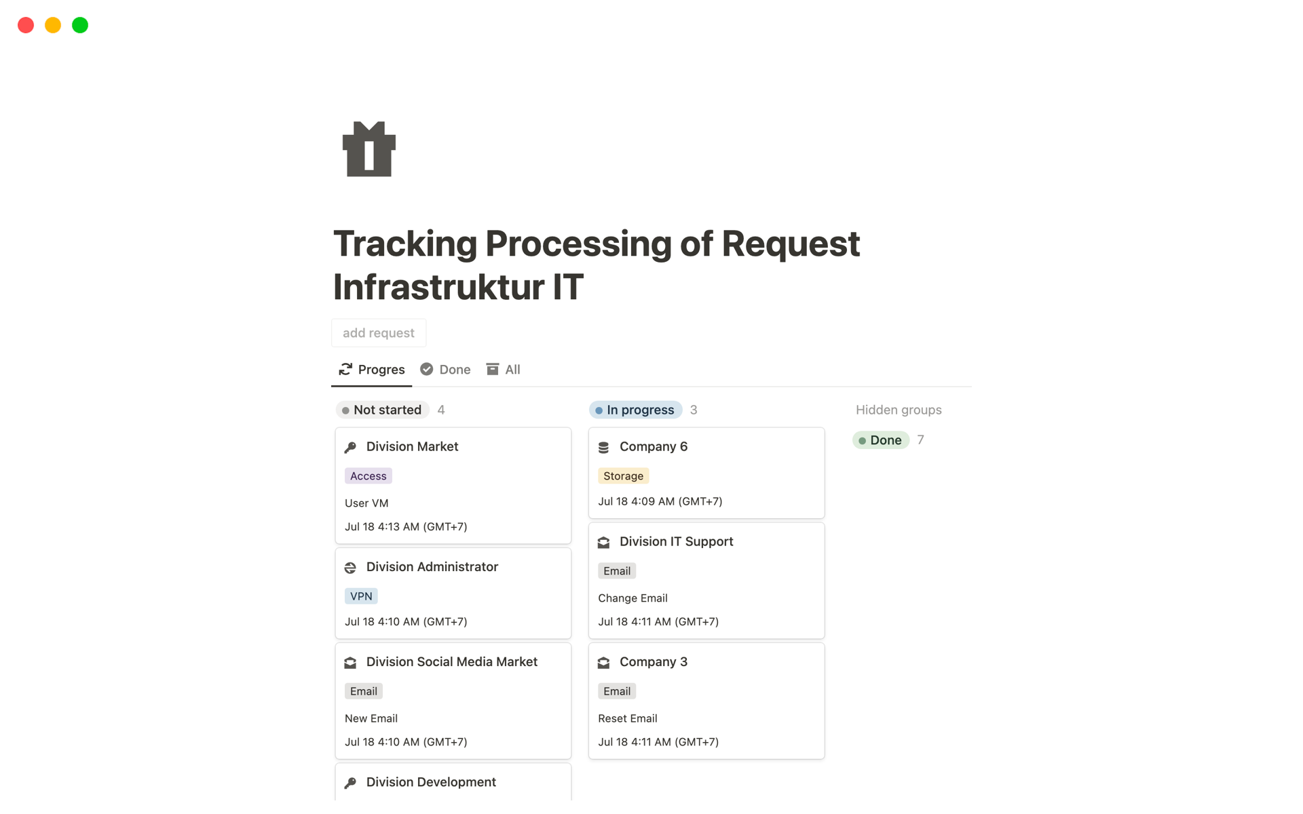Viewport: 1303px width, 814px height.
Task: Click the In progress group label
Action: click(635, 410)
